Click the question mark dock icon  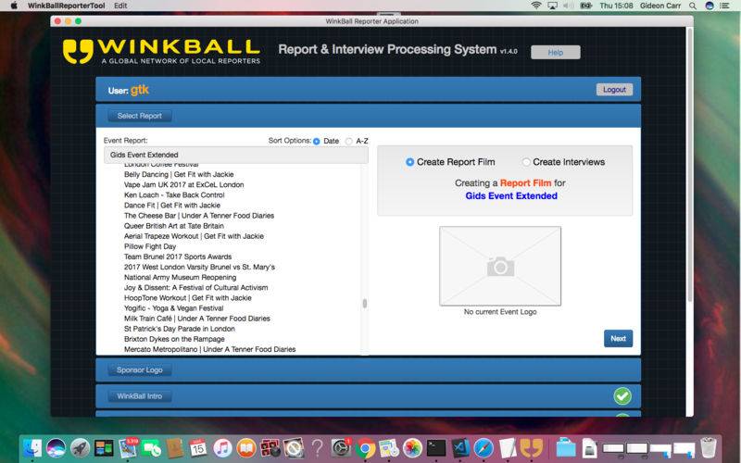click(318, 448)
